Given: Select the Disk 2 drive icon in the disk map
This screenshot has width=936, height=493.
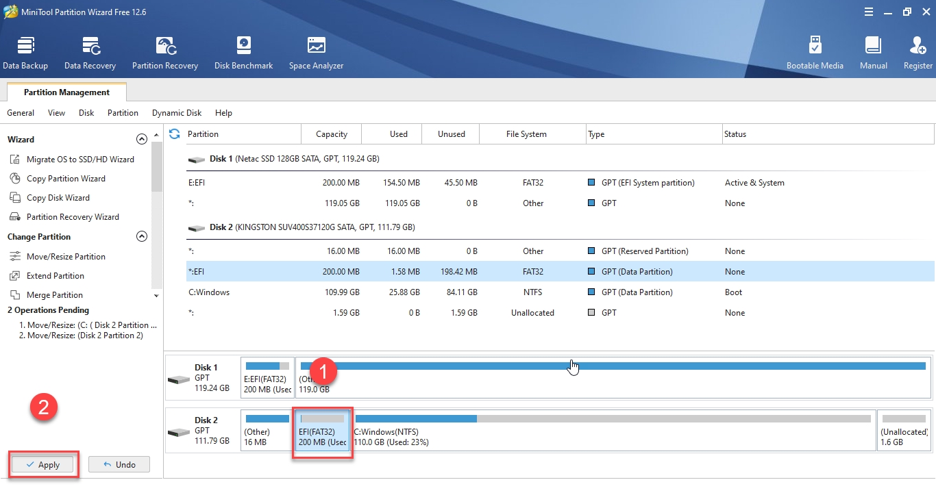Looking at the screenshot, I should click(x=179, y=432).
